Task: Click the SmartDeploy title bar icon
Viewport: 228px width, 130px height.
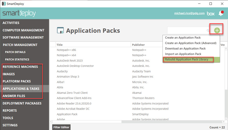Action: click(4, 4)
